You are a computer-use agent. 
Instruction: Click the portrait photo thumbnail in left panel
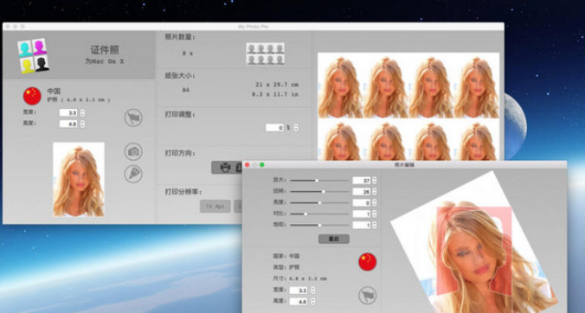click(79, 179)
